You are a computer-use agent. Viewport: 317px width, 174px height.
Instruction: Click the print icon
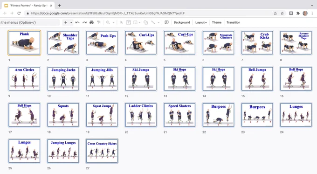pos(91,22)
